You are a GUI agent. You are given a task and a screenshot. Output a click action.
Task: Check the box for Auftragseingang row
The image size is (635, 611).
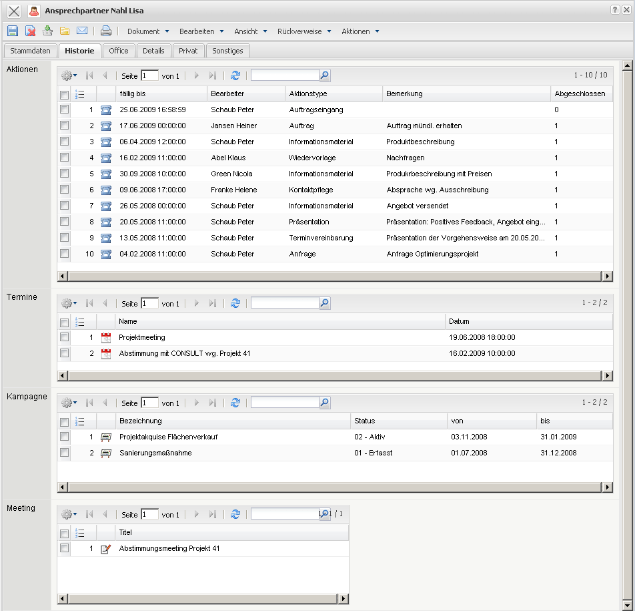64,110
